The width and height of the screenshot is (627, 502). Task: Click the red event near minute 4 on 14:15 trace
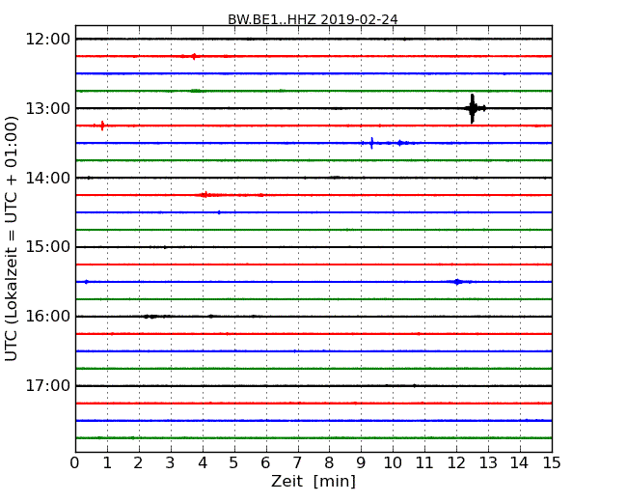coord(205,195)
